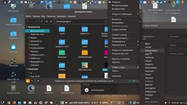Open Pop-dark theme dropdown
This screenshot has height=105, width=187.
click(x=177, y=36)
